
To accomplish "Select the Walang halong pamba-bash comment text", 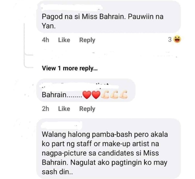I will tap(105, 153).
